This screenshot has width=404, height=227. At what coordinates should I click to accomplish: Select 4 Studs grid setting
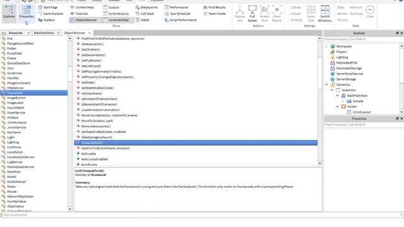[295, 14]
